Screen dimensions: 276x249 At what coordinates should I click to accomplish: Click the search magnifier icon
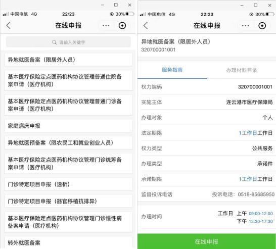54,42
